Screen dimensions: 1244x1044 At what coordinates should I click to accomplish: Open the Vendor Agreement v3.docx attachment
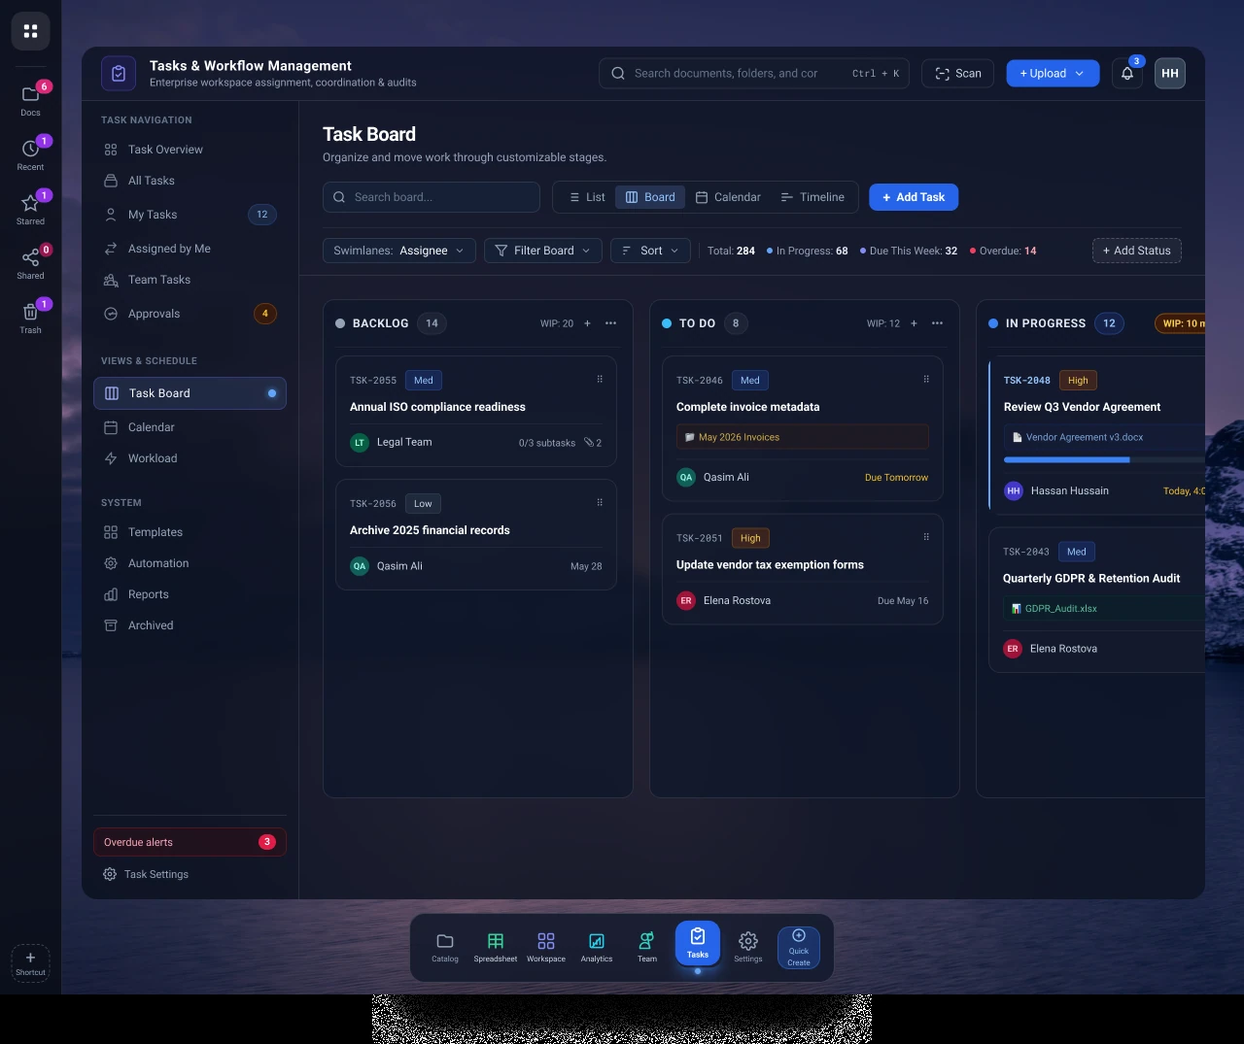pyautogui.click(x=1104, y=437)
